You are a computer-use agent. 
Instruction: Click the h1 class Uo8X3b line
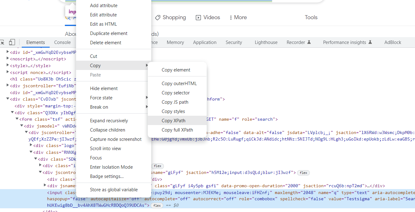pos(43,79)
